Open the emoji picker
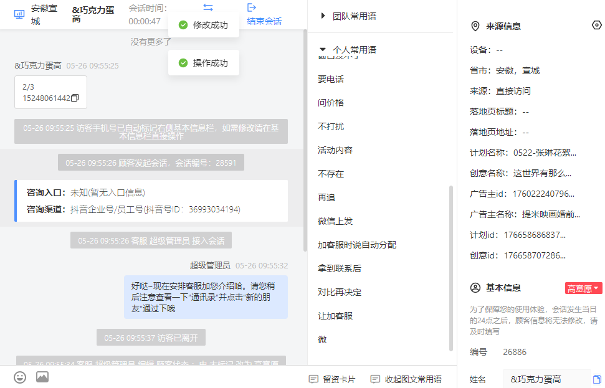 pos(20,377)
